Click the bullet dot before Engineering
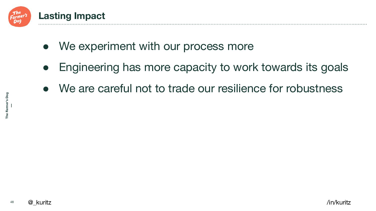Image resolution: width=376 pixels, height=211 pixels. [x=46, y=68]
